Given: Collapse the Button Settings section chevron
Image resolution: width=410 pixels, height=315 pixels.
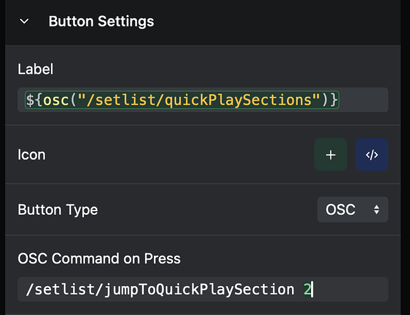Looking at the screenshot, I should pos(25,21).
